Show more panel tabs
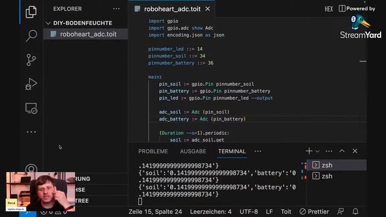The width and height of the screenshot is (386, 217). click(x=258, y=151)
